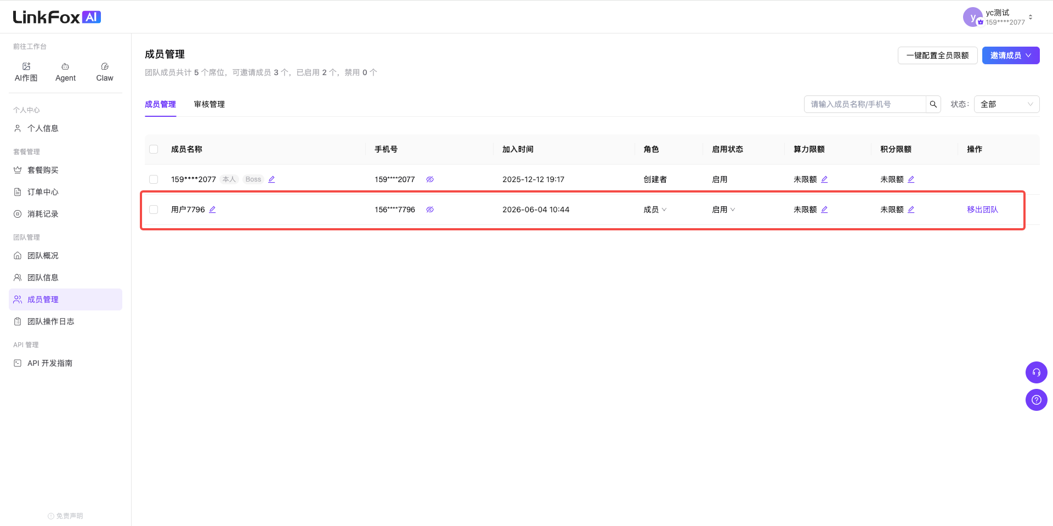The image size is (1053, 526).
Task: Check the 用户7796 row checkbox
Action: click(154, 210)
